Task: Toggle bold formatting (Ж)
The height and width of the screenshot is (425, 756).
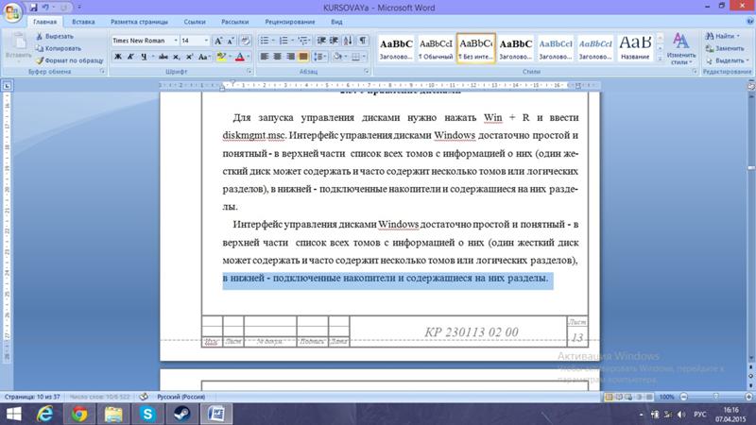Action: point(118,57)
